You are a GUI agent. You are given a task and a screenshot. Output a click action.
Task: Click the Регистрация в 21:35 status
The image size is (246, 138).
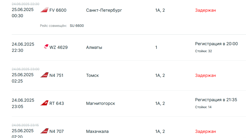pyautogui.click(x=216, y=100)
